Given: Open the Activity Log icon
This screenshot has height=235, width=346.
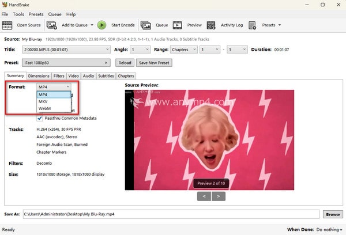Looking at the screenshot, I should 212,25.
